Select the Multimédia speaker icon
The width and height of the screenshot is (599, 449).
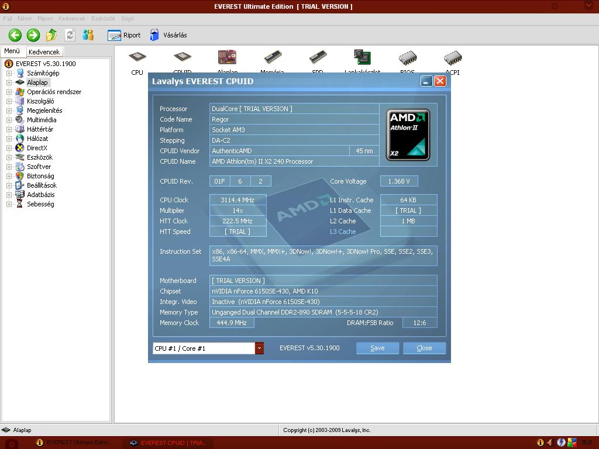(20, 120)
